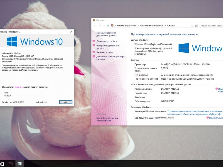Viewport: 223px width, 167px height.
Task: Click the 3,02 ГБ memory value
Action: pos(164,68)
